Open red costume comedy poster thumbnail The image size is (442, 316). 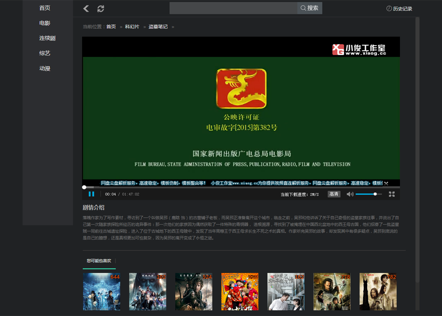pos(240,291)
